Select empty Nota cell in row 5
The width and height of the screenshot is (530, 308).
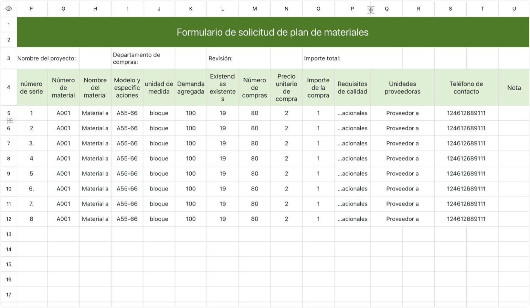tap(514, 113)
